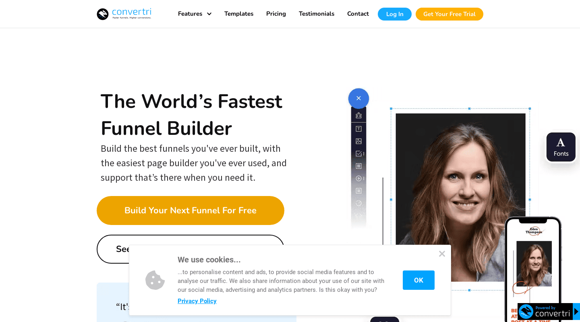Viewport: 580px width, 322px height.
Task: Expand the Powered by Convertri arrow
Action: click(x=576, y=312)
